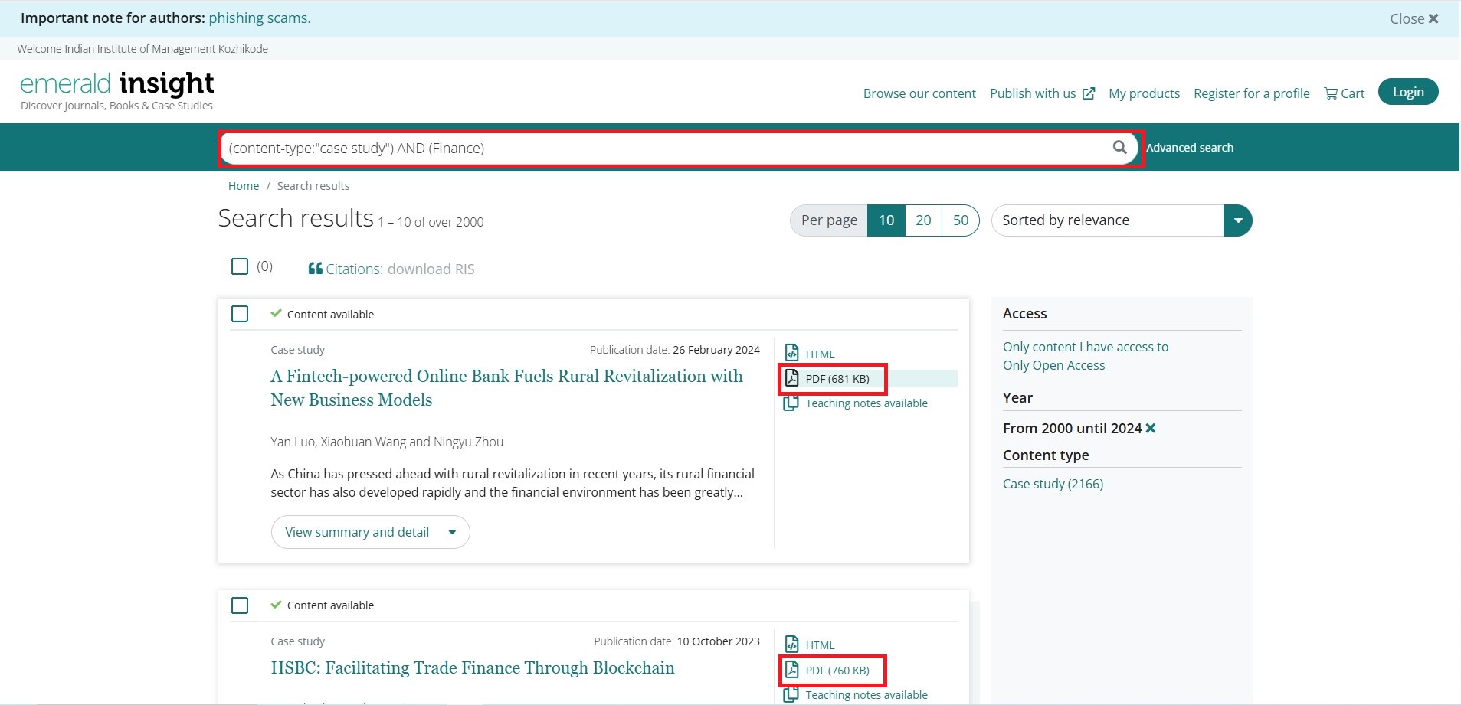This screenshot has width=1461, height=705.
Task: Open the shopping Cart icon
Action: (1331, 93)
